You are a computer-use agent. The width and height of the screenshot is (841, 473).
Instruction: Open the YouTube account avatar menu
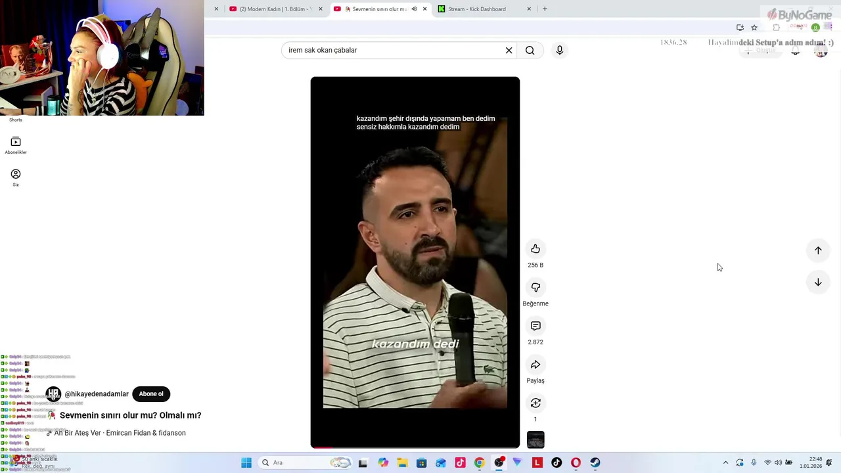tap(821, 51)
